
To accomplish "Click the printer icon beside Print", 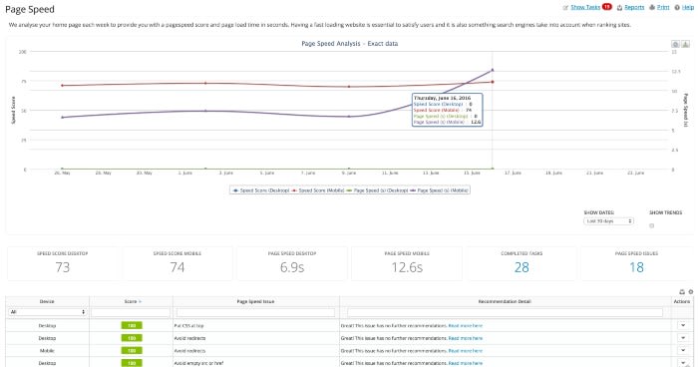I will 652,8.
